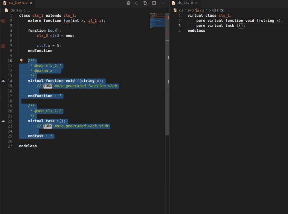Click the error marker beside line 7

3,46
